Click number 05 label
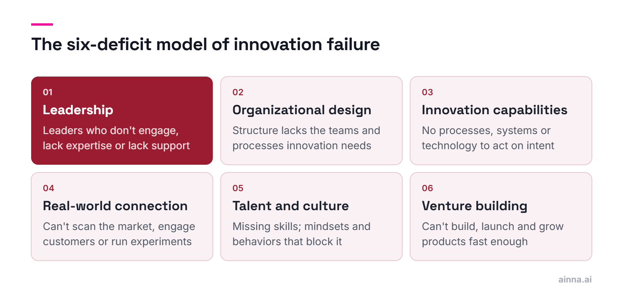The height and width of the screenshot is (298, 623). point(238,188)
